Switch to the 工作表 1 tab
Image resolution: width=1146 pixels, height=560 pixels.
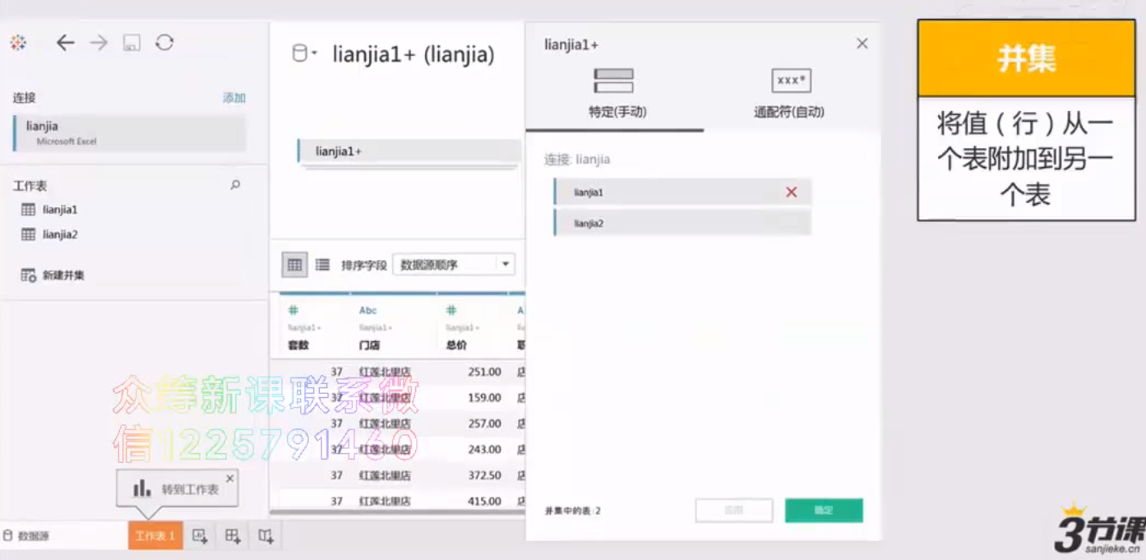(x=155, y=536)
